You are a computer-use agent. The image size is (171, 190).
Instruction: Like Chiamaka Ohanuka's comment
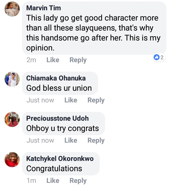71,100
